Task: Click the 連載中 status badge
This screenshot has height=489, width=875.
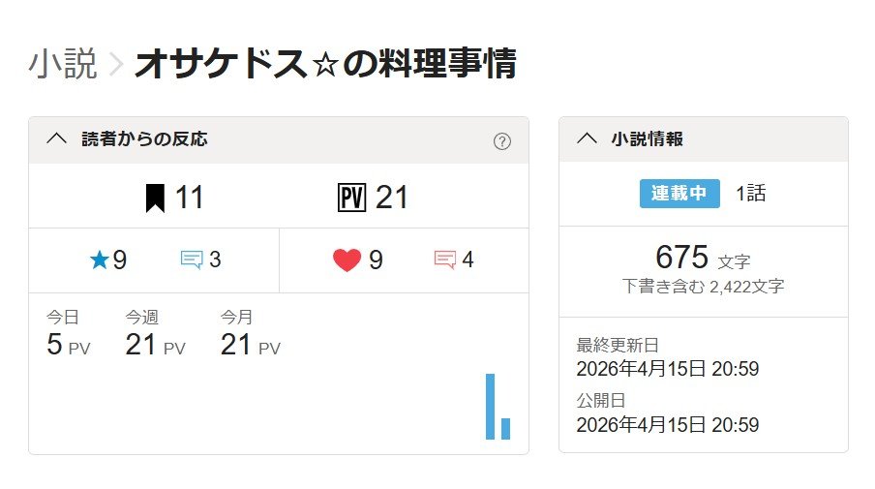Action: 679,193
